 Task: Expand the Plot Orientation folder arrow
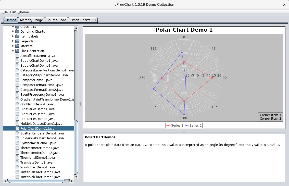[x=13, y=51]
